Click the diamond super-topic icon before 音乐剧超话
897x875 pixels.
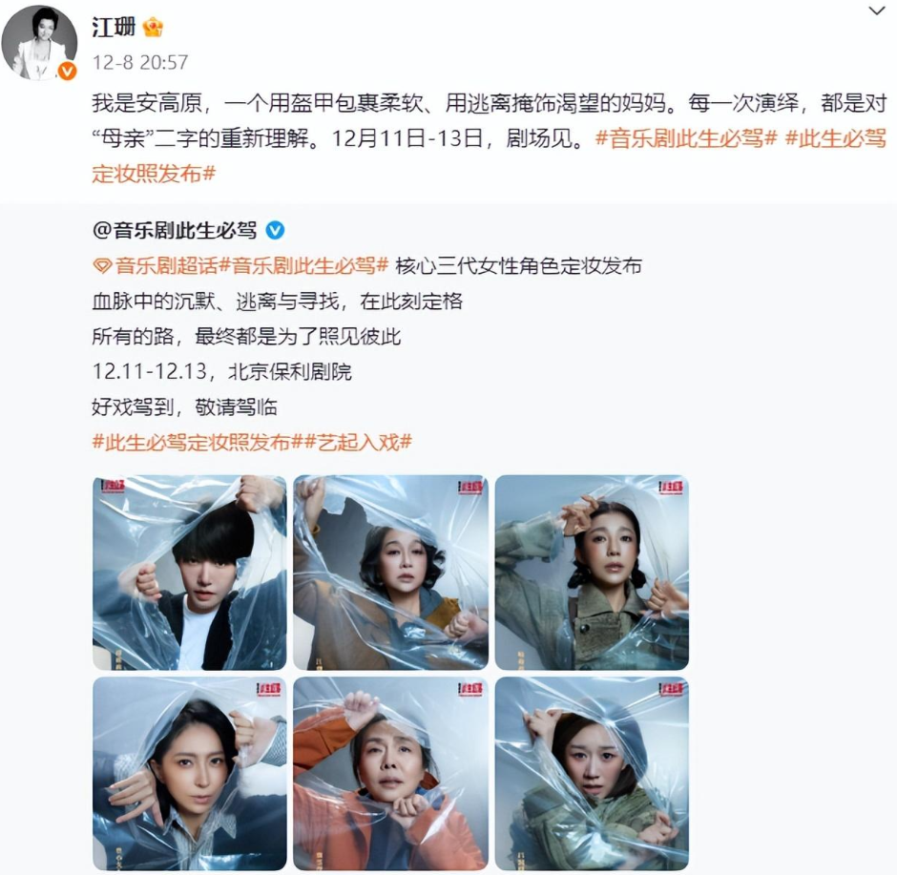tap(102, 266)
